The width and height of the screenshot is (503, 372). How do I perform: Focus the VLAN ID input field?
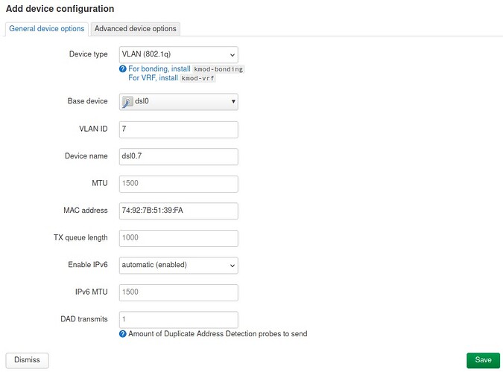pyautogui.click(x=178, y=129)
